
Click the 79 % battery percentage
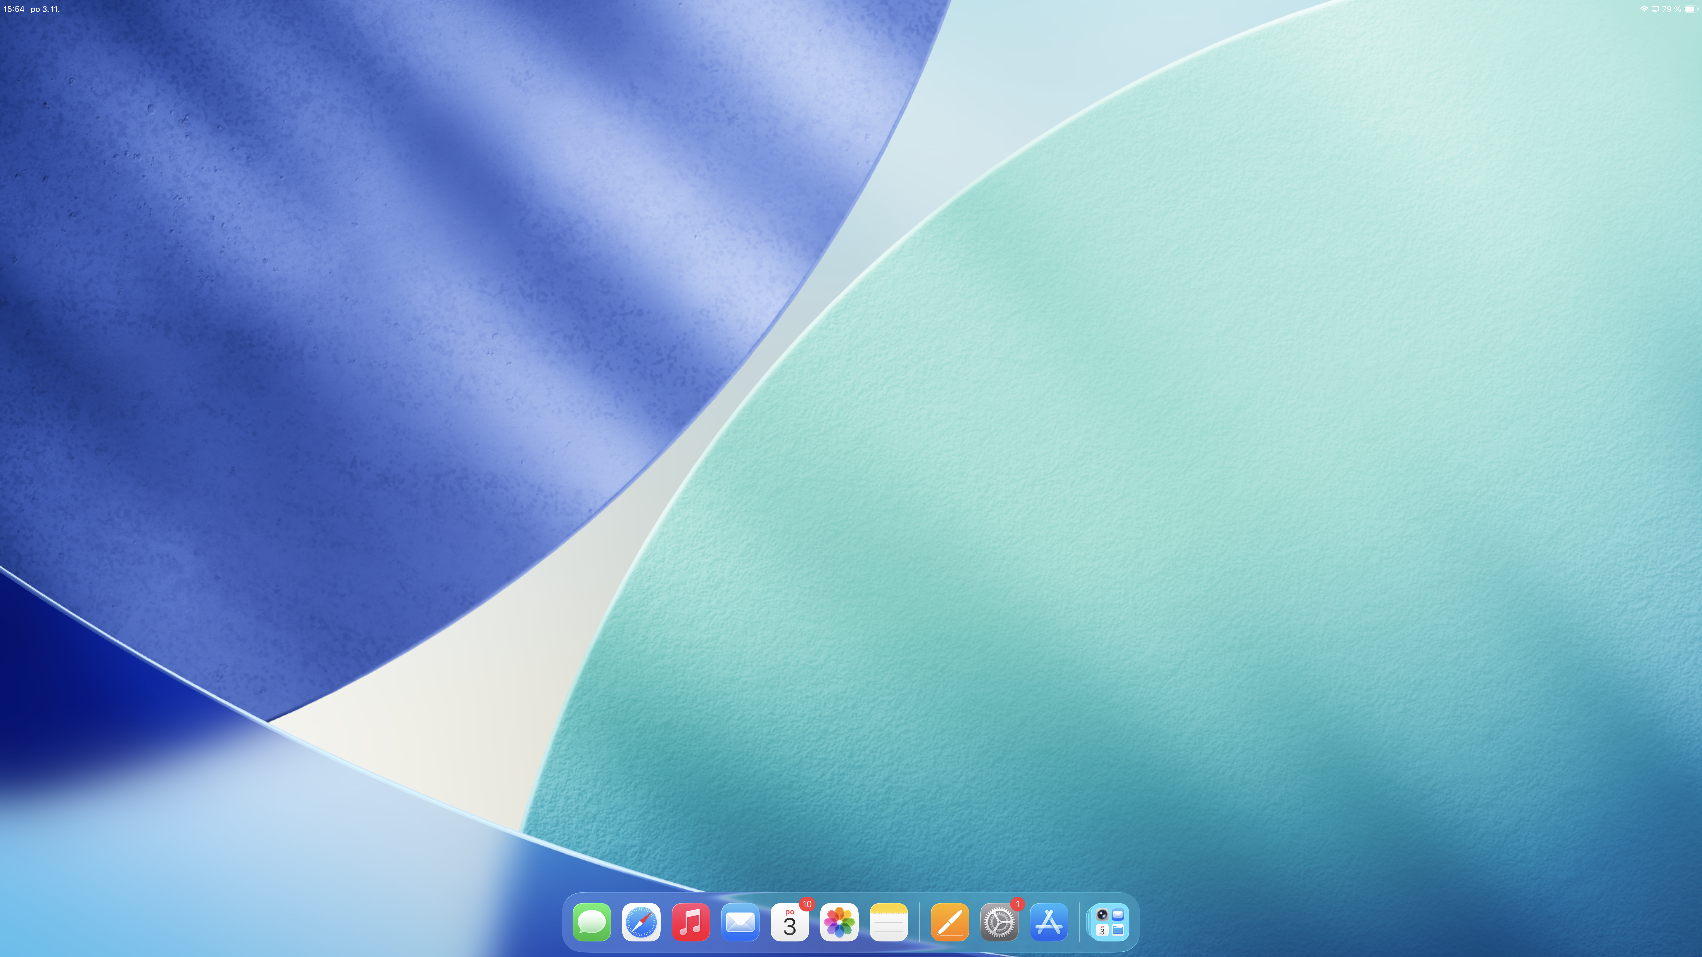pos(1672,9)
